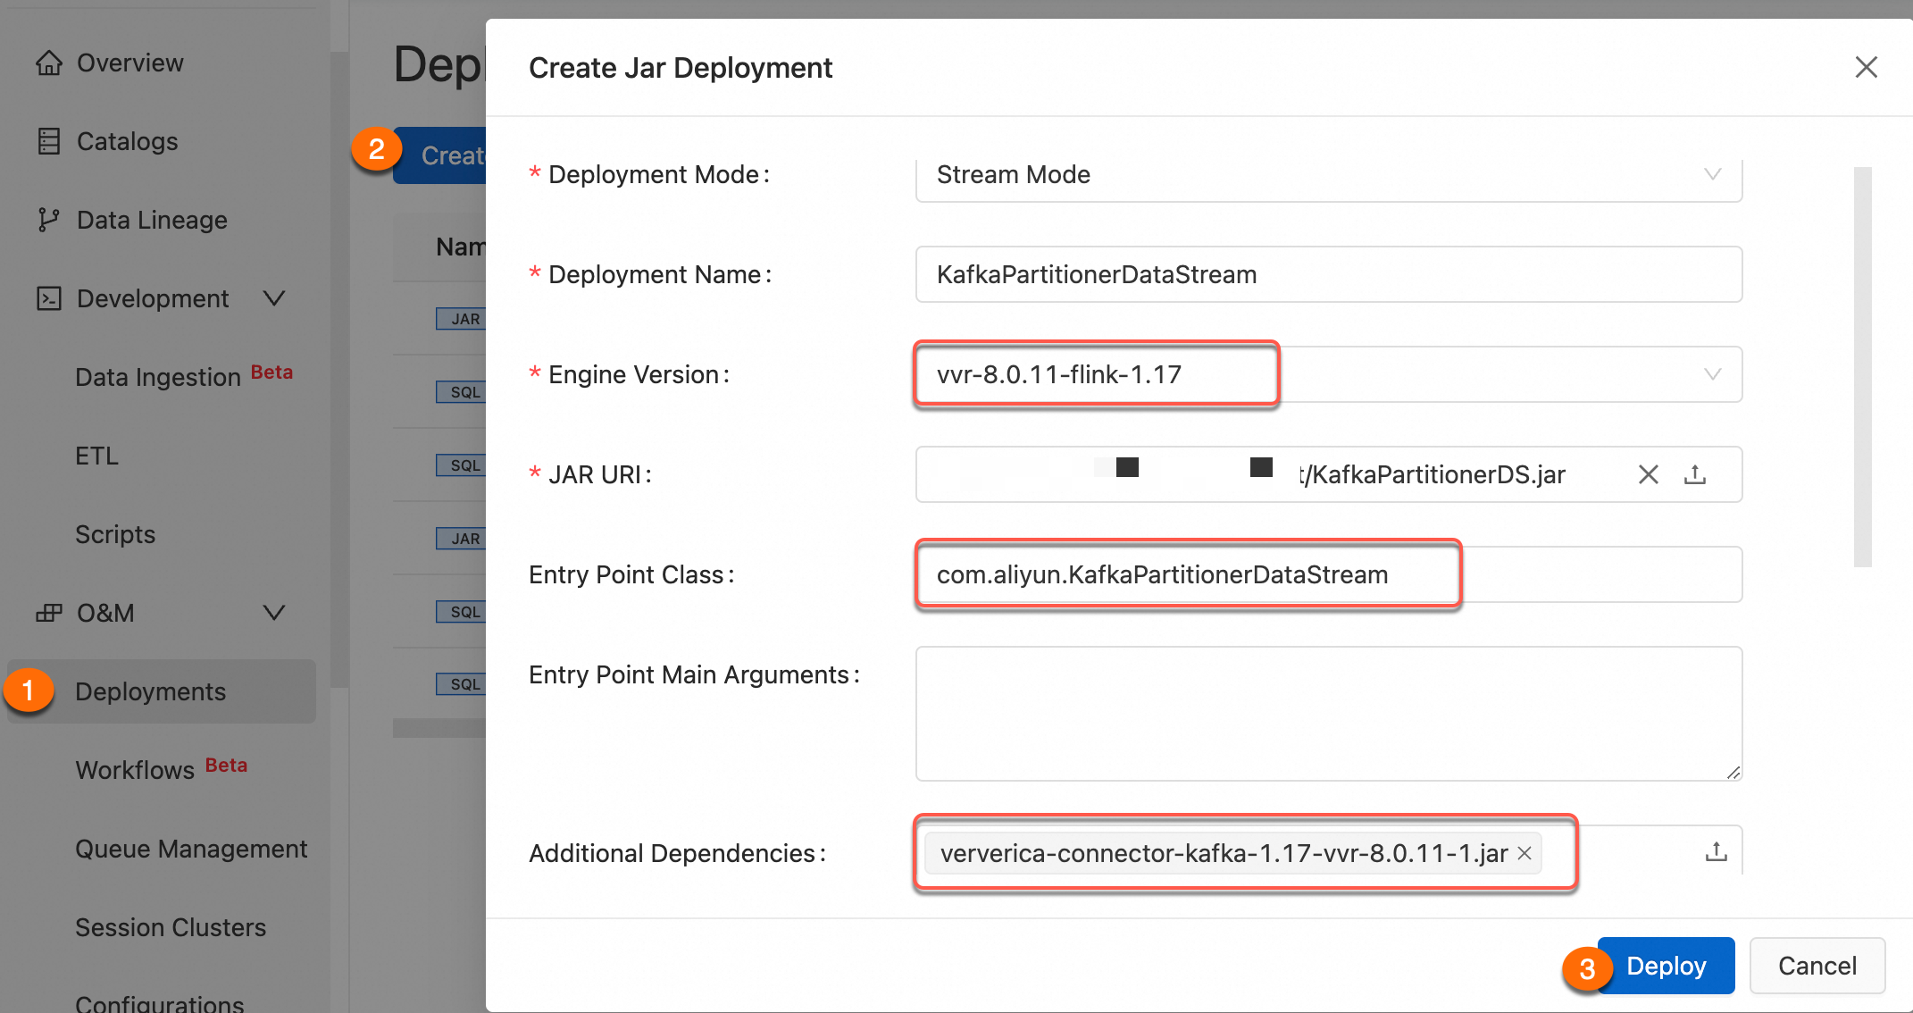Image resolution: width=1913 pixels, height=1013 pixels.
Task: Collapse the Development menu section
Action: [x=274, y=298]
